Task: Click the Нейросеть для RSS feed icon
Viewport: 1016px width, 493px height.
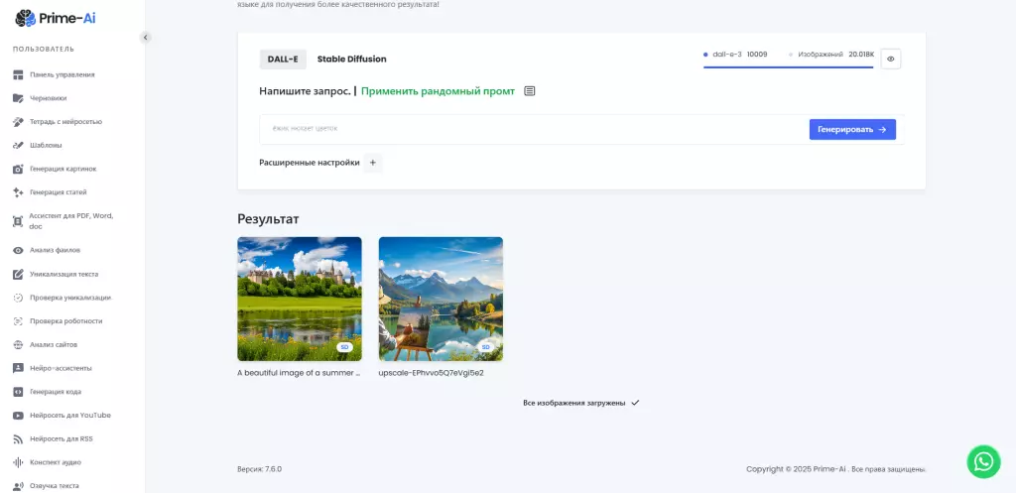Action: pyautogui.click(x=18, y=439)
